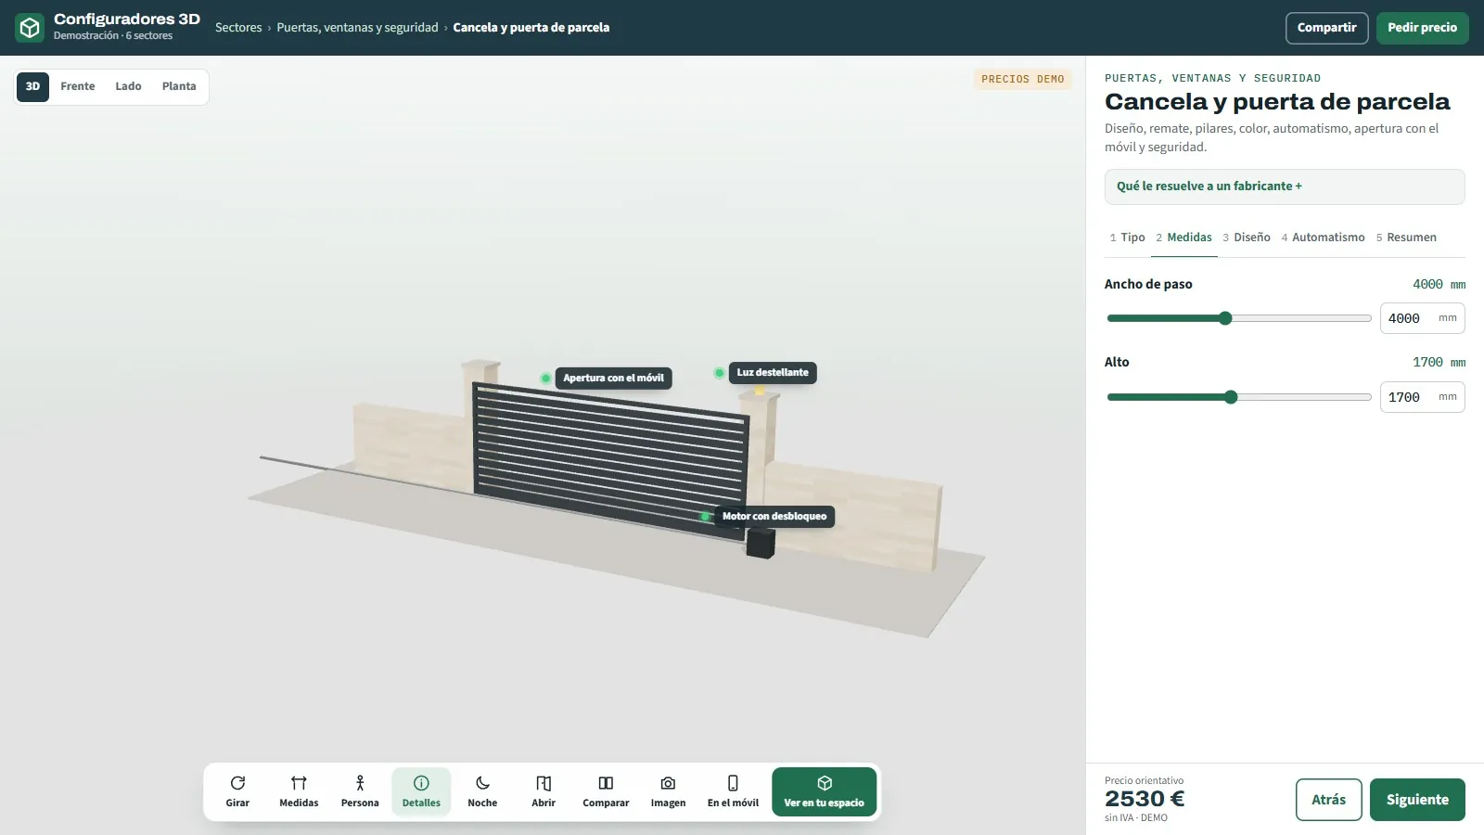Open the gate with Abrir tool
The height and width of the screenshot is (835, 1484).
(544, 792)
